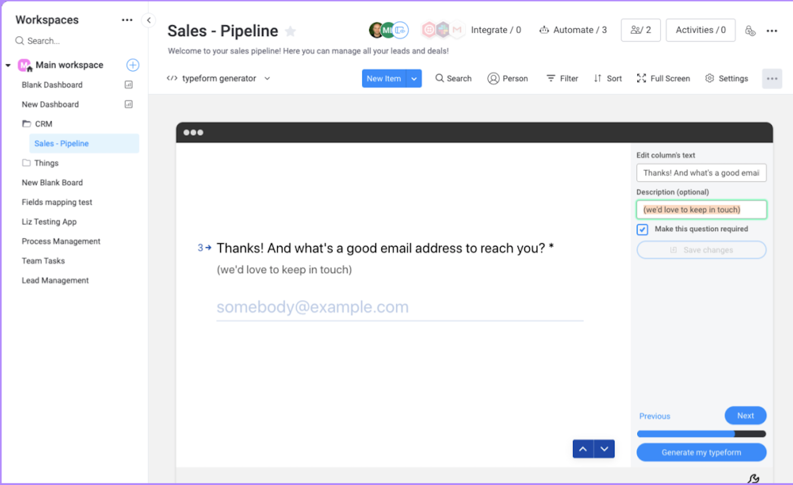Click the Full Screen icon in toolbar
The image size is (793, 485).
click(x=641, y=78)
